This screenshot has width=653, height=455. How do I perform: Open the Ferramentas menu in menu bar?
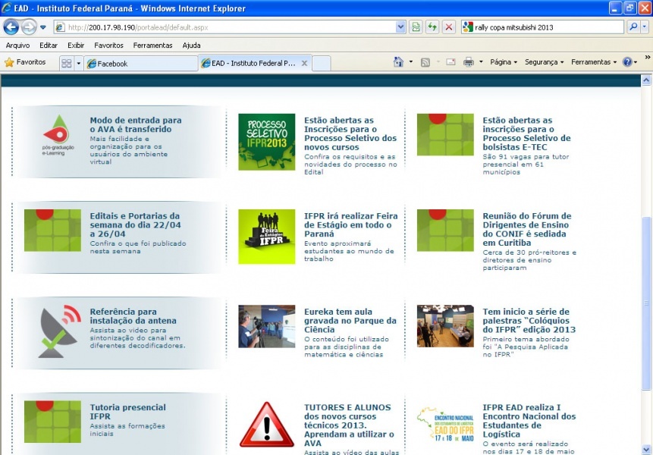click(x=153, y=45)
